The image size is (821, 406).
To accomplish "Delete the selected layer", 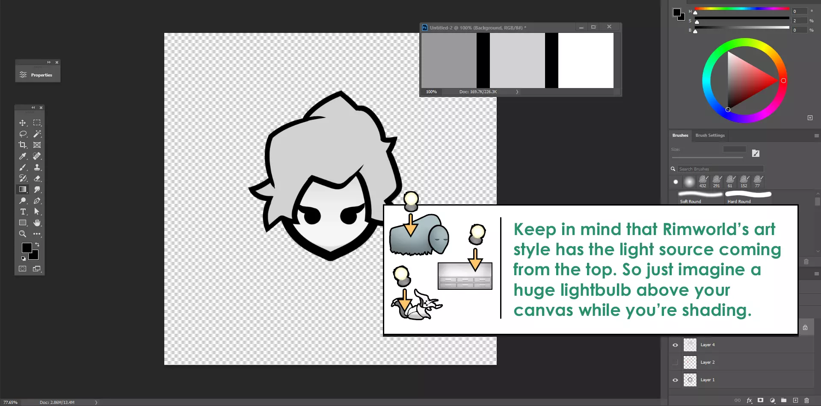I will coord(806,400).
